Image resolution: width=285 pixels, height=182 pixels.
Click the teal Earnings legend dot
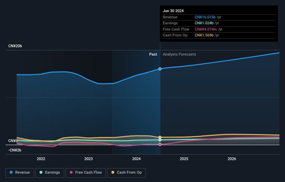pyautogui.click(x=41, y=172)
